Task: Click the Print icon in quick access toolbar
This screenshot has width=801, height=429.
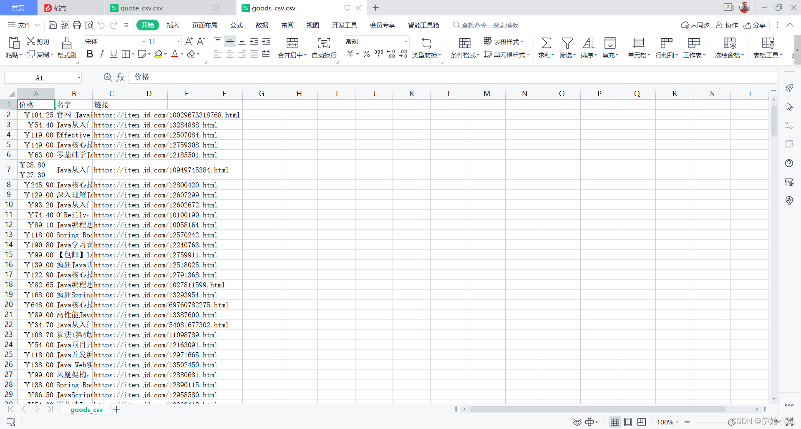Action: coord(77,25)
